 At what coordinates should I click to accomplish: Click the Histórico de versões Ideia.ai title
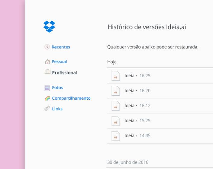coord(147,27)
